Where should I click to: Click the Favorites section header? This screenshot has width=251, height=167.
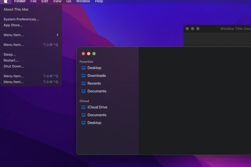coord(86,62)
